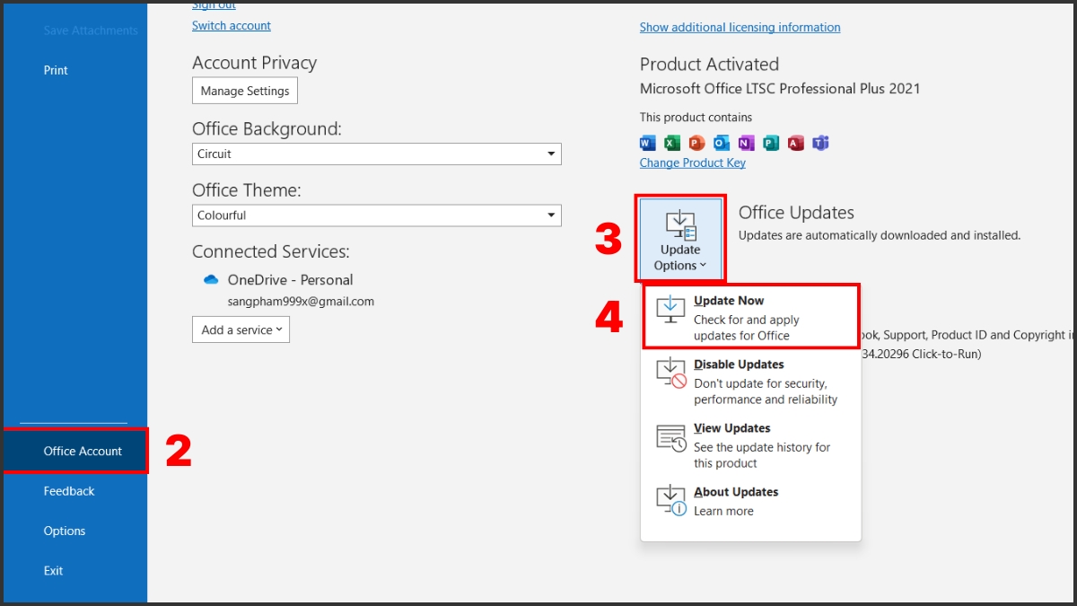Expand the Office Theme combo box
The width and height of the screenshot is (1077, 606).
376,215
